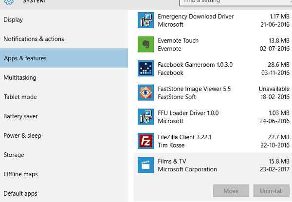Click the Evernote Touch elephant icon
The width and height of the screenshot is (292, 202).
point(146,44)
